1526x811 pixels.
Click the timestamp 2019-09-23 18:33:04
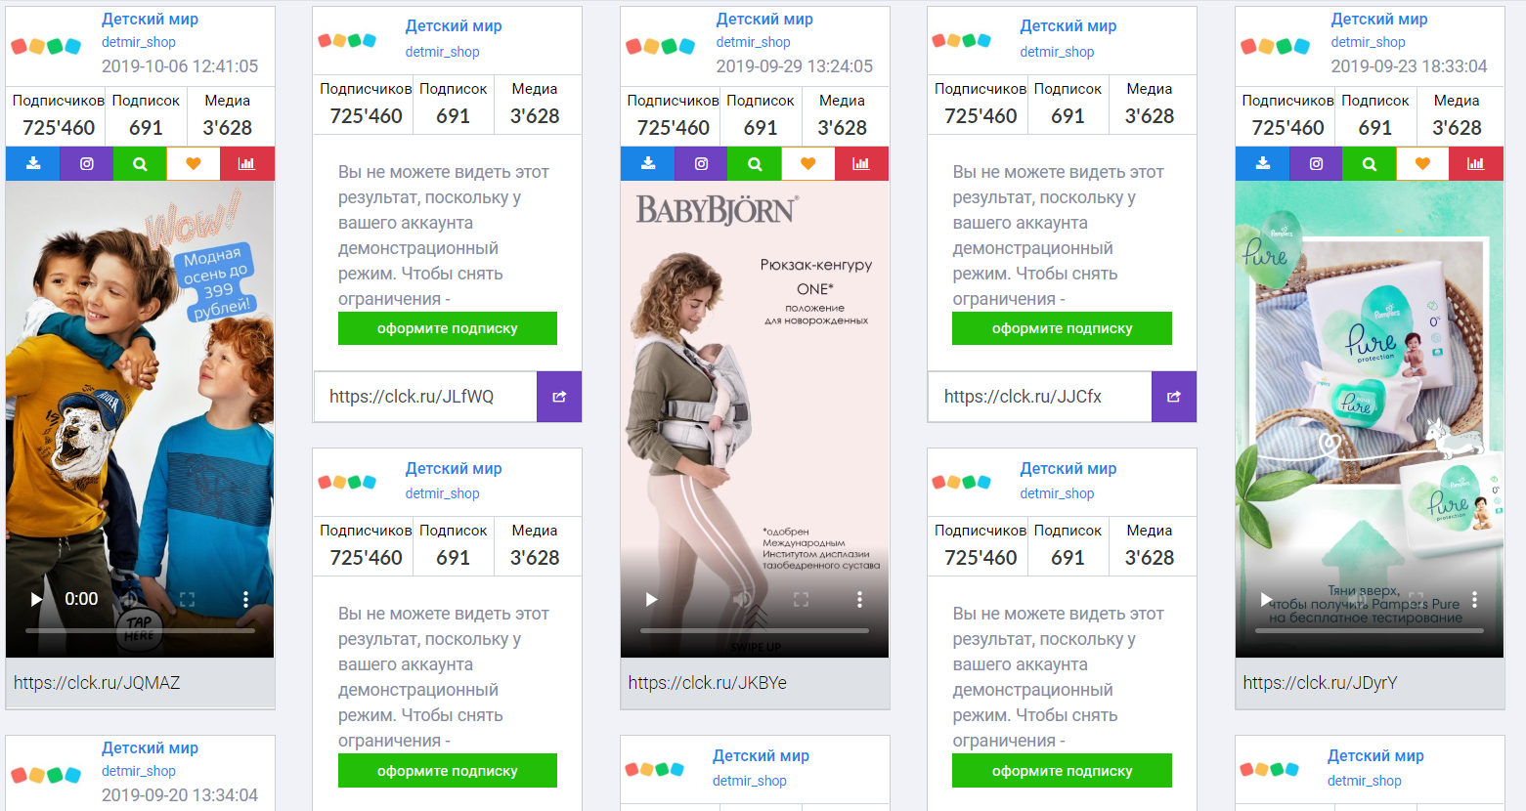(x=1409, y=66)
